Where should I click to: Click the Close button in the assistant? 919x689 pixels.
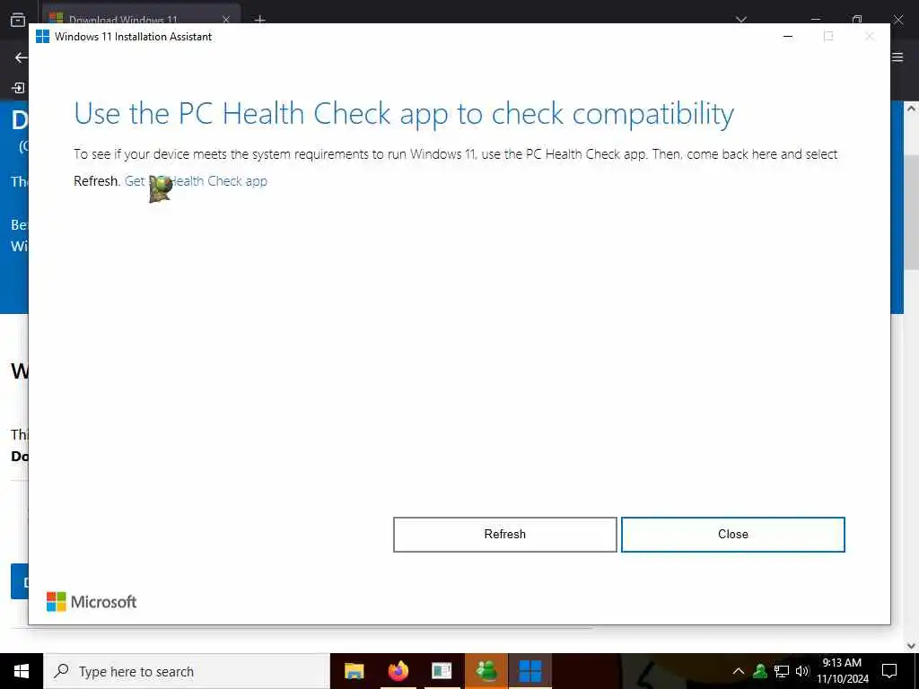click(x=732, y=535)
